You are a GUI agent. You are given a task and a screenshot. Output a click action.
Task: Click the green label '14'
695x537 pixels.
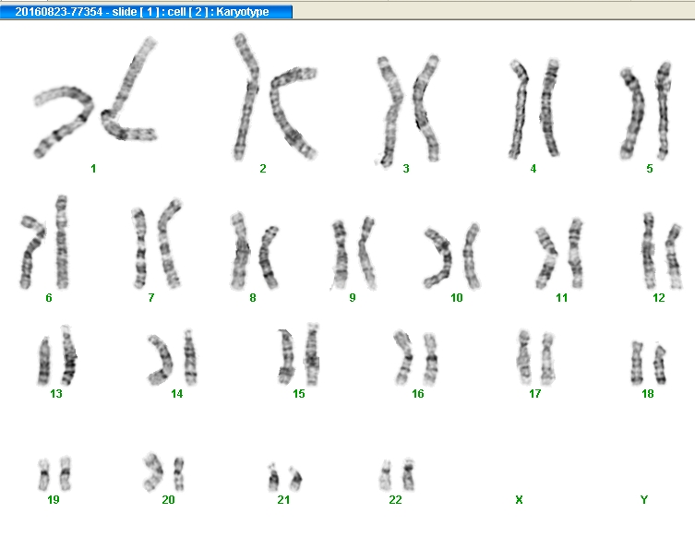177,393
